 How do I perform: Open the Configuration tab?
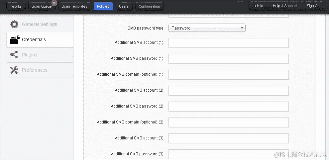click(149, 6)
